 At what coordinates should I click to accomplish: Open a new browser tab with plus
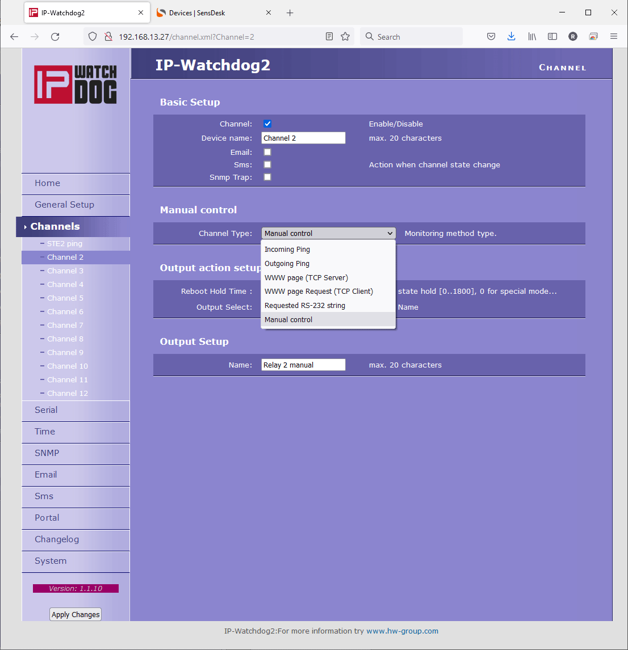pos(290,13)
